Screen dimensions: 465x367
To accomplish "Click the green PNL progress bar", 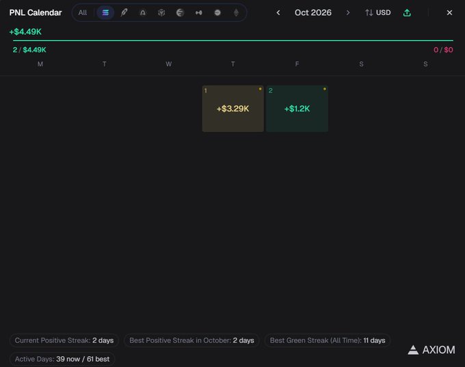I will coord(233,40).
